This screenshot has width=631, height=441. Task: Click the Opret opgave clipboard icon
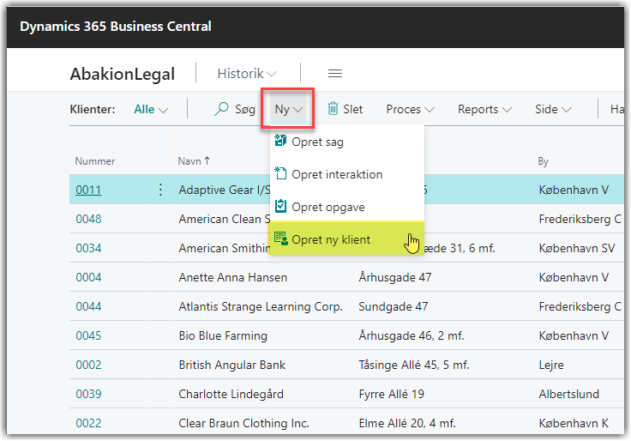(280, 206)
